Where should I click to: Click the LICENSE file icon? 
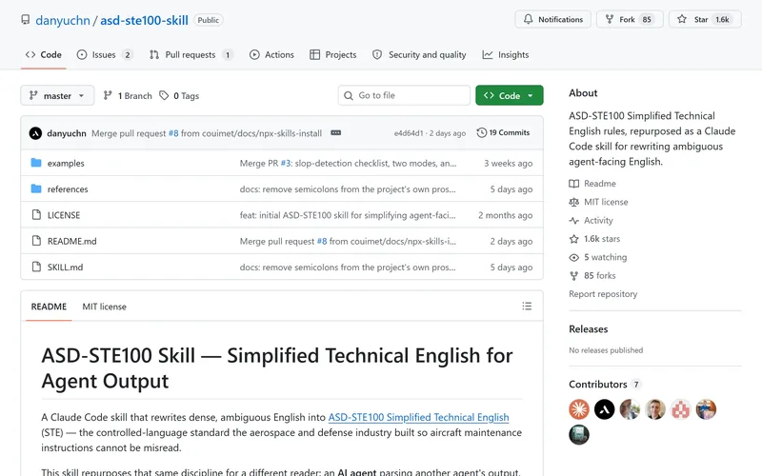point(36,215)
